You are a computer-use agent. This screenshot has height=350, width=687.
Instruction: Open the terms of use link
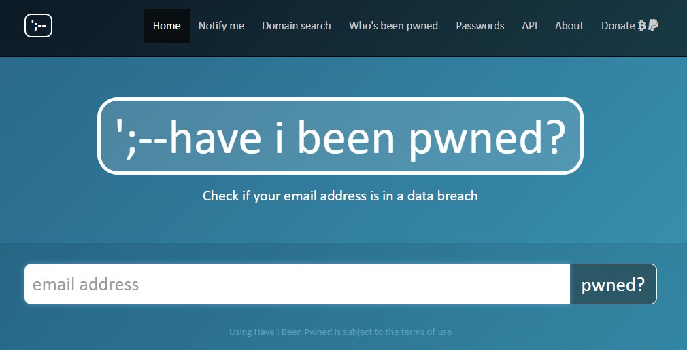[418, 332]
